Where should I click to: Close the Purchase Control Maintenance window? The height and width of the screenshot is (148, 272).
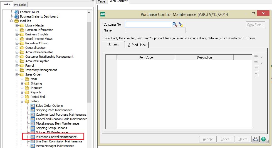(263, 13)
